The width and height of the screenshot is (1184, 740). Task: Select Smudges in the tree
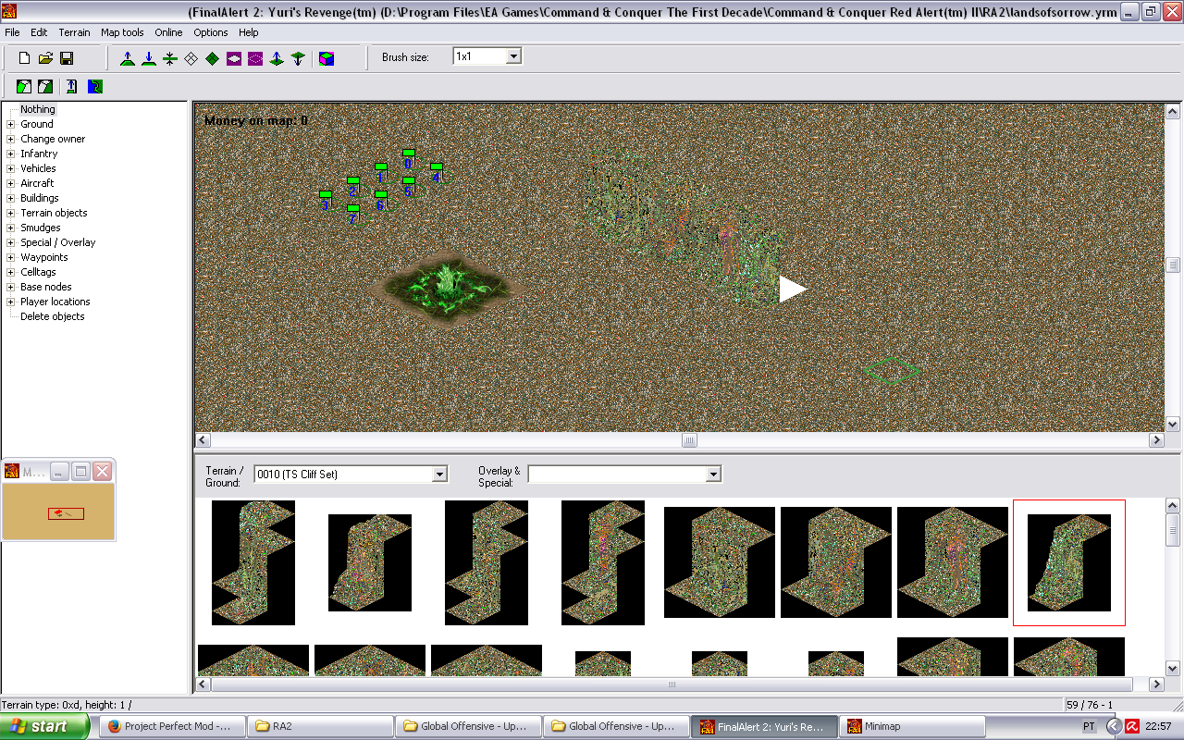pyautogui.click(x=41, y=228)
